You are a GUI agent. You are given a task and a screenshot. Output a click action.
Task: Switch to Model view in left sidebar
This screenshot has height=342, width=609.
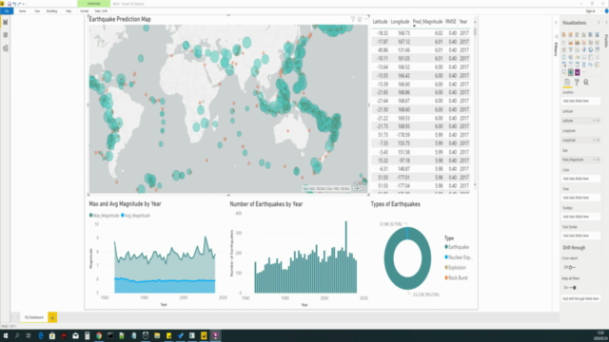[6, 48]
